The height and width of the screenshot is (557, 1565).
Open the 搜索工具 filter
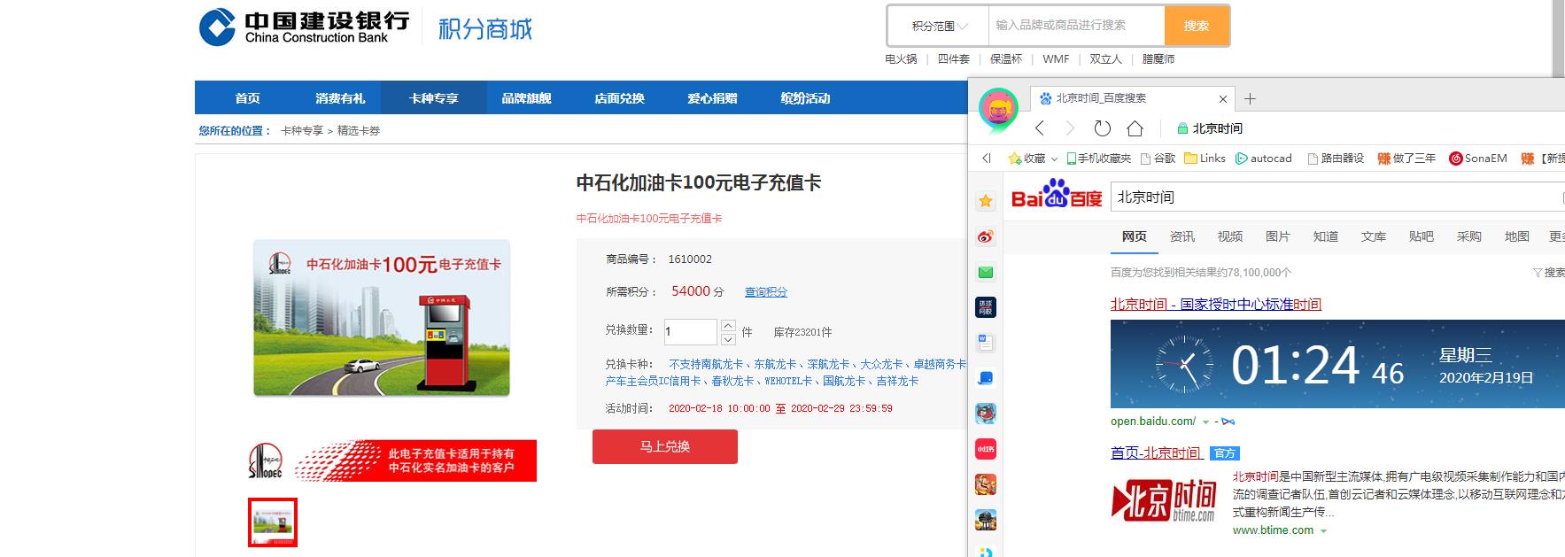1549,273
